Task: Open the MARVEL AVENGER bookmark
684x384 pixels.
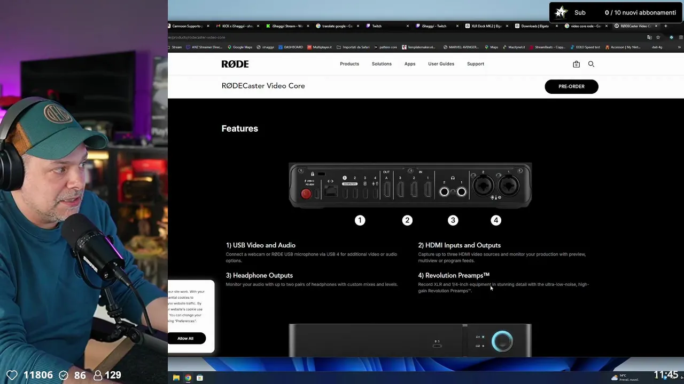Action: (x=462, y=47)
